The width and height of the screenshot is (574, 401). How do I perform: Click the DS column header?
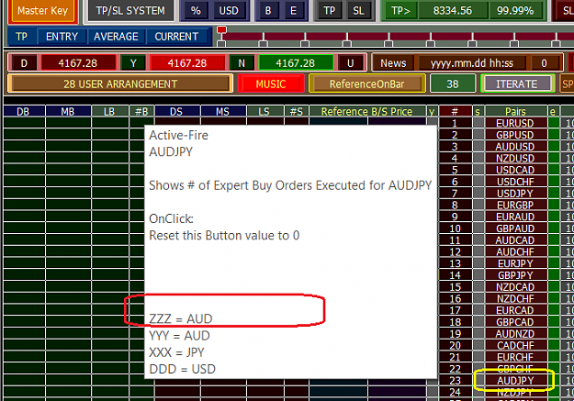(177, 111)
